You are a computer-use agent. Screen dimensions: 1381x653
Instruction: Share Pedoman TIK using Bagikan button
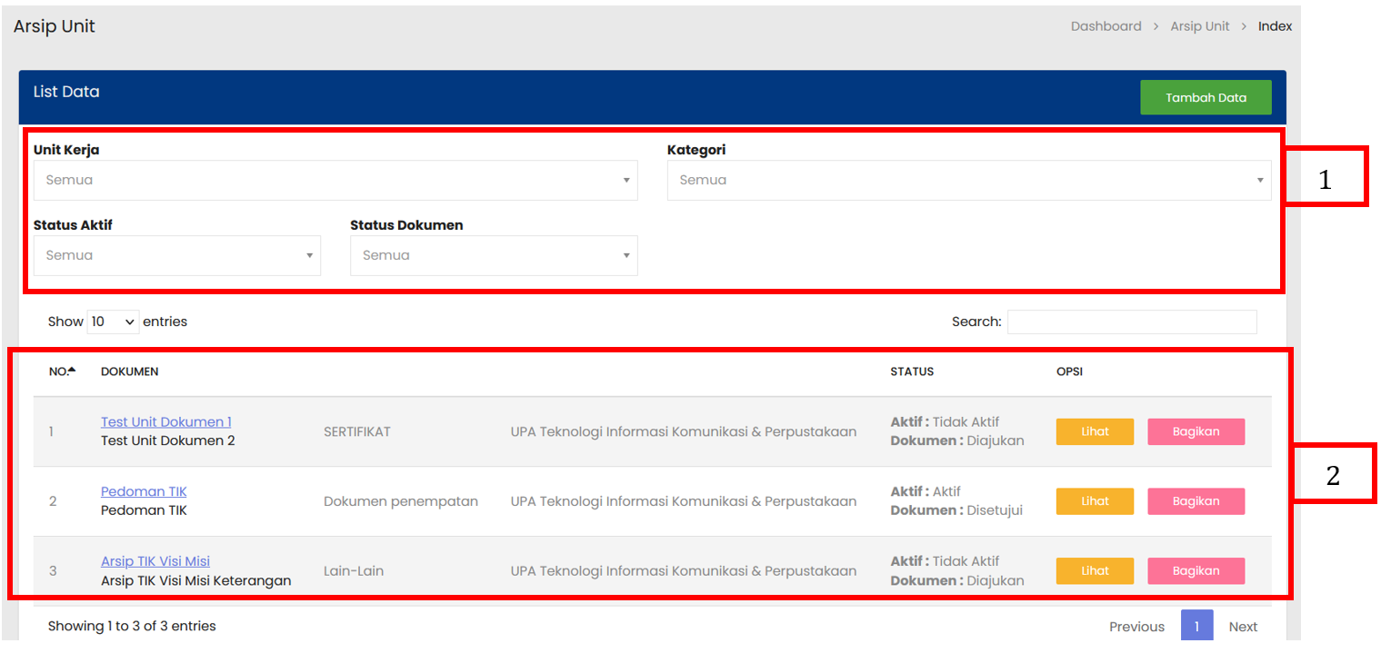(1196, 501)
